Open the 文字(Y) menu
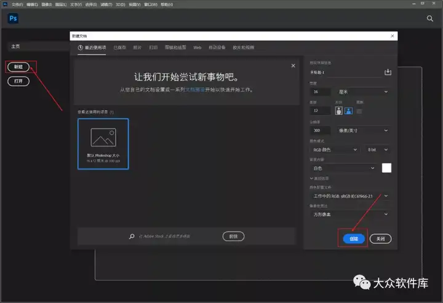The height and width of the screenshot is (303, 443). (x=76, y=4)
